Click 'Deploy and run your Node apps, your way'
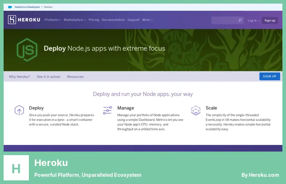 (x=143, y=94)
